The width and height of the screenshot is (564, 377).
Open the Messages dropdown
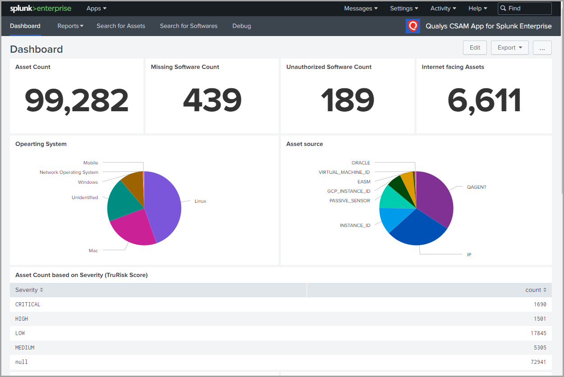tap(360, 8)
